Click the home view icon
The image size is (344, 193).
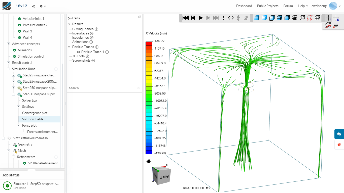click(149, 161)
